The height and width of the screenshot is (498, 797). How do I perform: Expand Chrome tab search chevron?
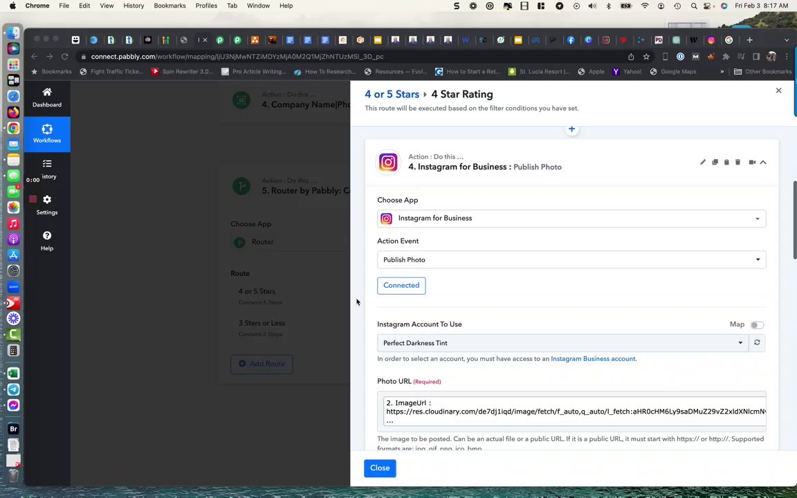[787, 39]
